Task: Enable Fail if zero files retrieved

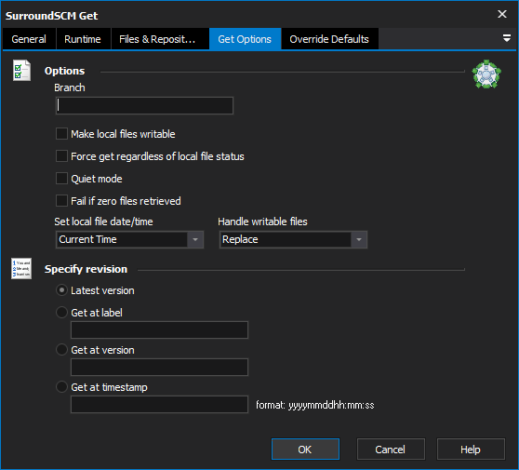Action: [x=62, y=201]
